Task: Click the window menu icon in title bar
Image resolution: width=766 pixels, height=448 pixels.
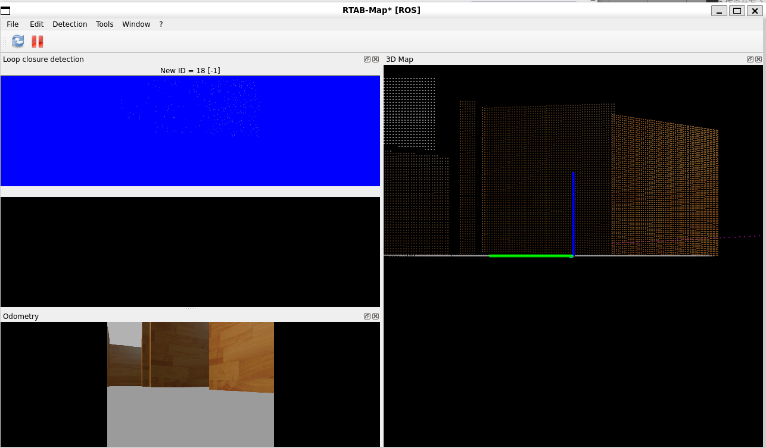Action: [5, 10]
